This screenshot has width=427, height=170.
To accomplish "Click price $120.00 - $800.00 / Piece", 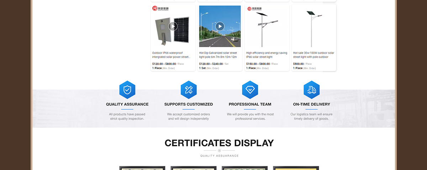I will [x=168, y=64].
